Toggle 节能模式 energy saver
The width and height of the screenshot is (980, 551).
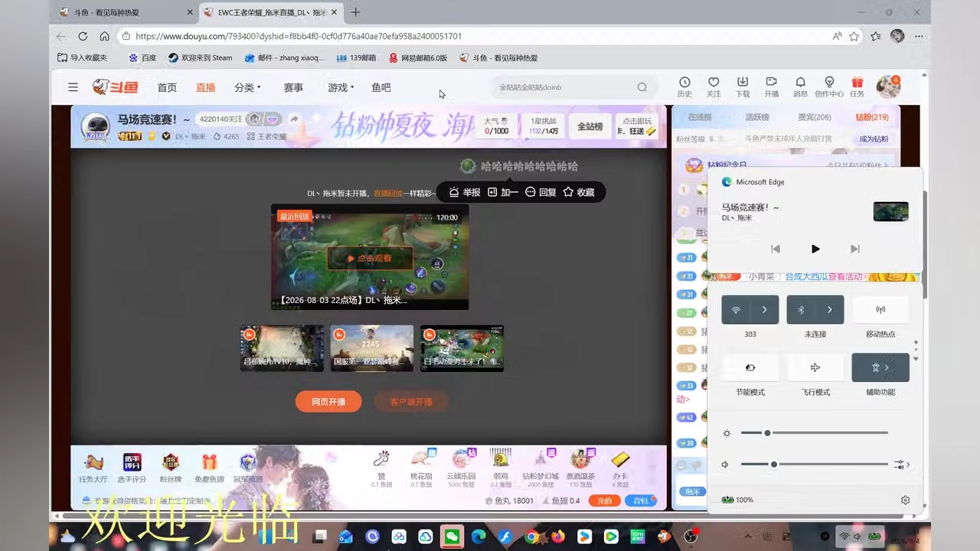750,367
